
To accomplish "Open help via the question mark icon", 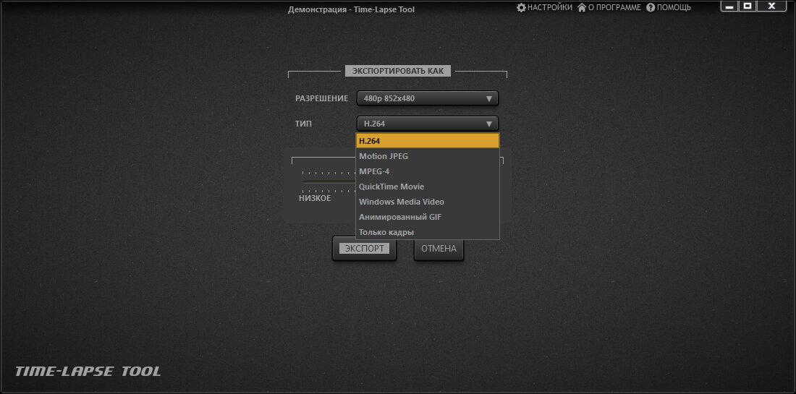I will 651,7.
